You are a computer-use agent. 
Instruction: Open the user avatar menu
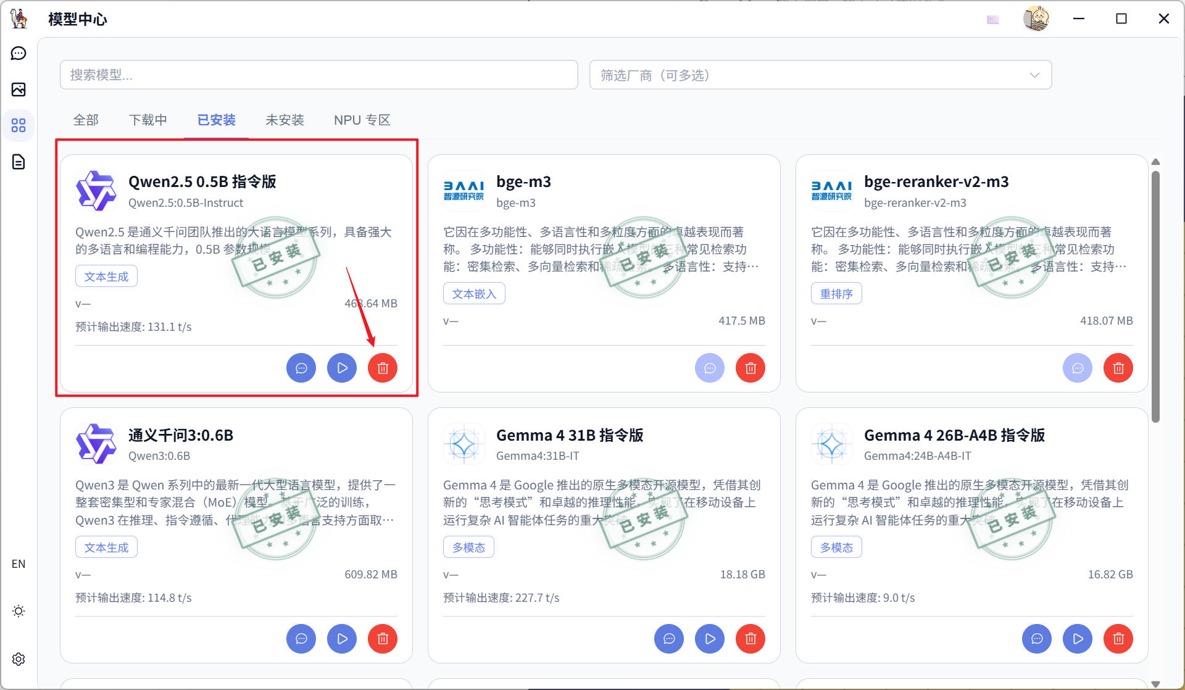tap(1036, 19)
